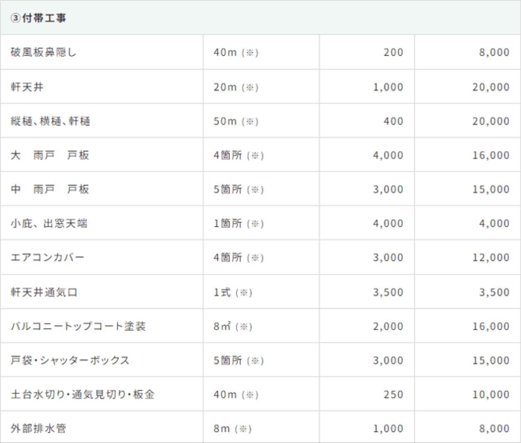Click the エアコンカバー row label
Viewport: 521px width, 443px height.
point(47,257)
